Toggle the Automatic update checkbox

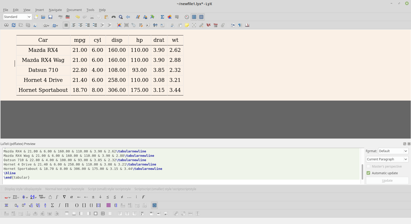point(368,173)
